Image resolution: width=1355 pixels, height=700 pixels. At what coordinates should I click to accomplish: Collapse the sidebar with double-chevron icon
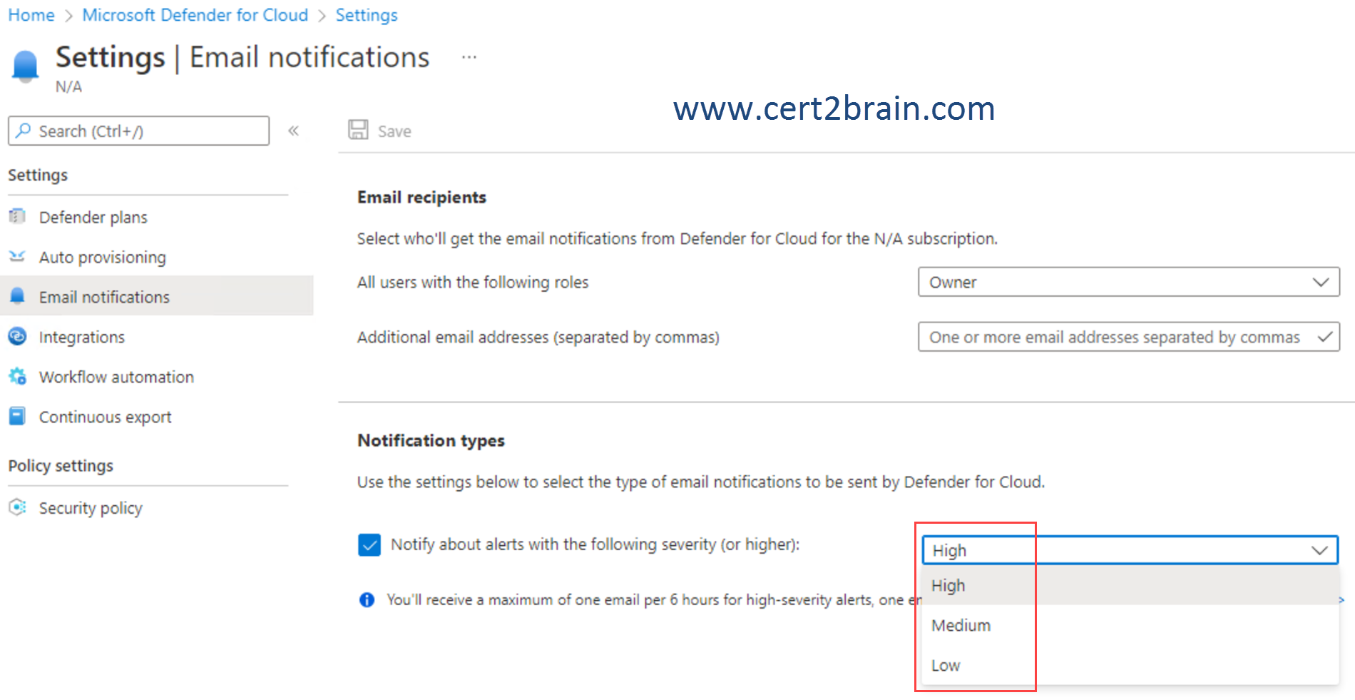click(293, 131)
